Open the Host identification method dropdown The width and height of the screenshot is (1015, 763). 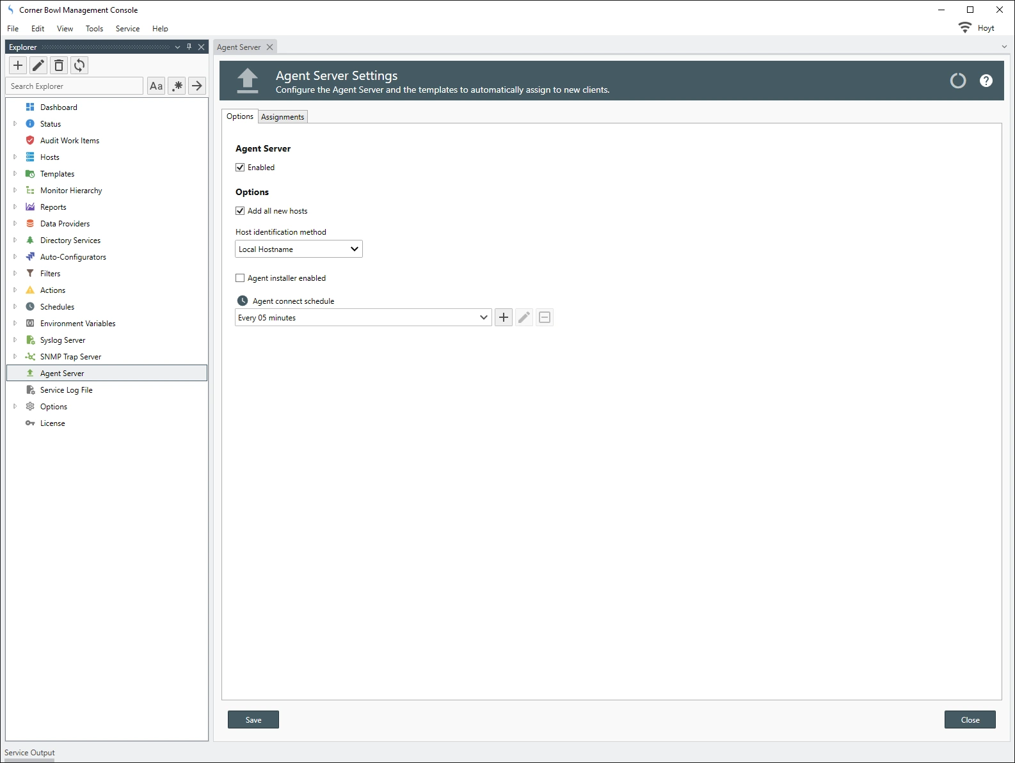(x=298, y=249)
